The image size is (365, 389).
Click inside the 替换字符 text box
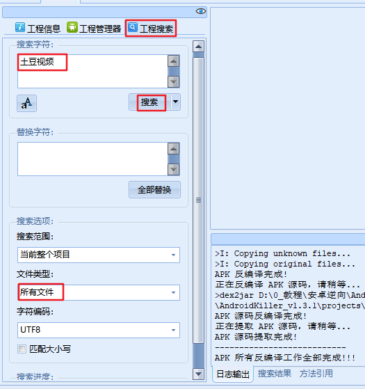click(92, 159)
